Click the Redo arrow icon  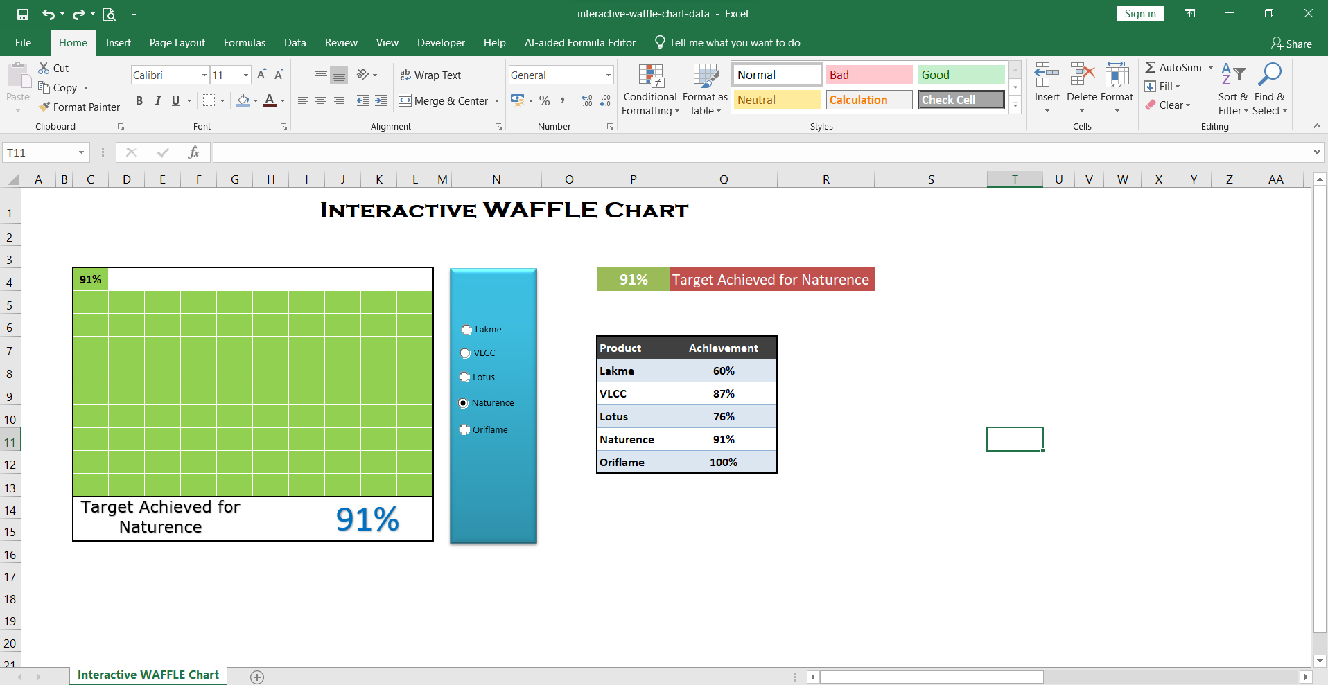pyautogui.click(x=78, y=14)
